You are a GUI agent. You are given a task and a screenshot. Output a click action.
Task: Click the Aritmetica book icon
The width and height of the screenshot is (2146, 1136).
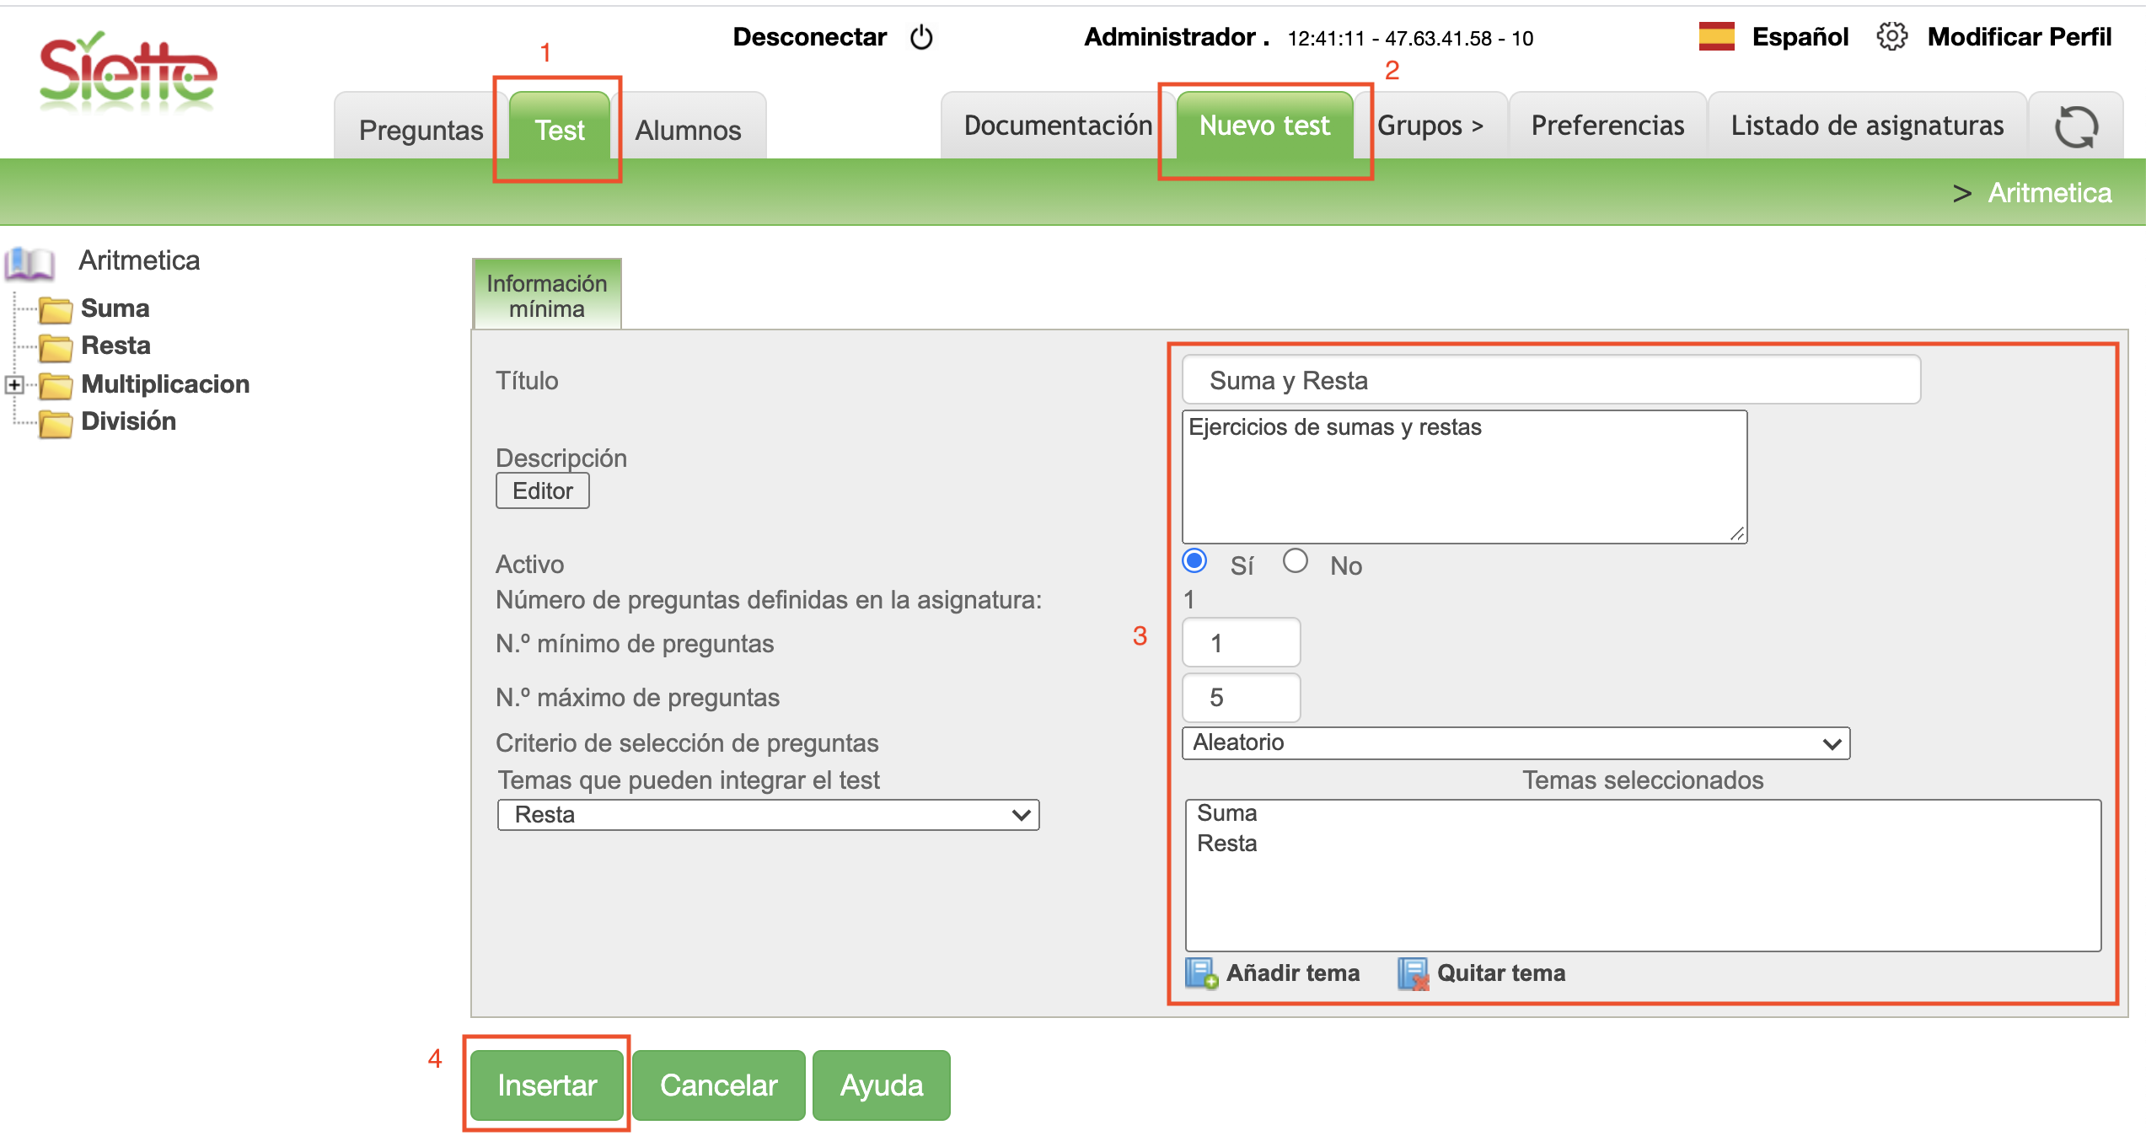click(30, 263)
